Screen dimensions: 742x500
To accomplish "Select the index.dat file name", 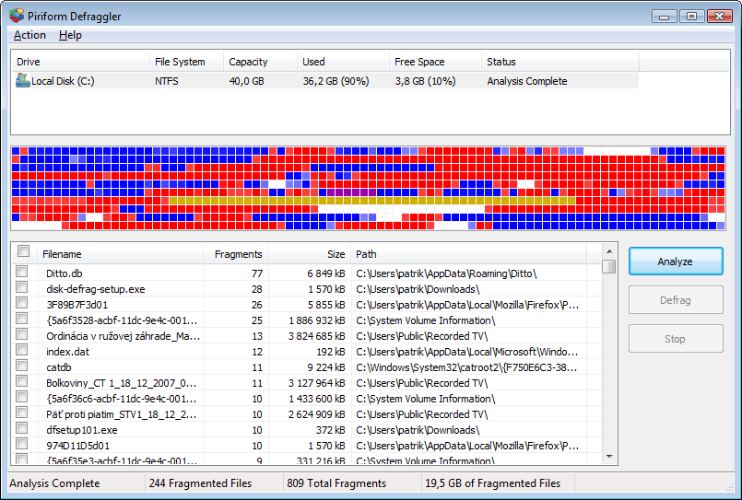I will [67, 352].
